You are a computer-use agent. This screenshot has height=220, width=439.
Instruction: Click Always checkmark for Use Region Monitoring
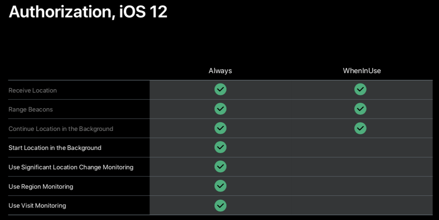click(x=220, y=186)
